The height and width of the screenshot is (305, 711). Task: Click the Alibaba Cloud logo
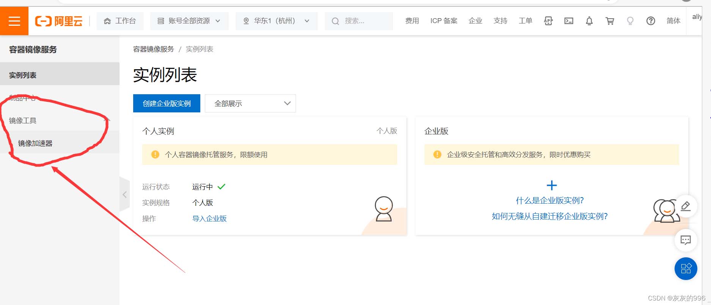click(58, 21)
